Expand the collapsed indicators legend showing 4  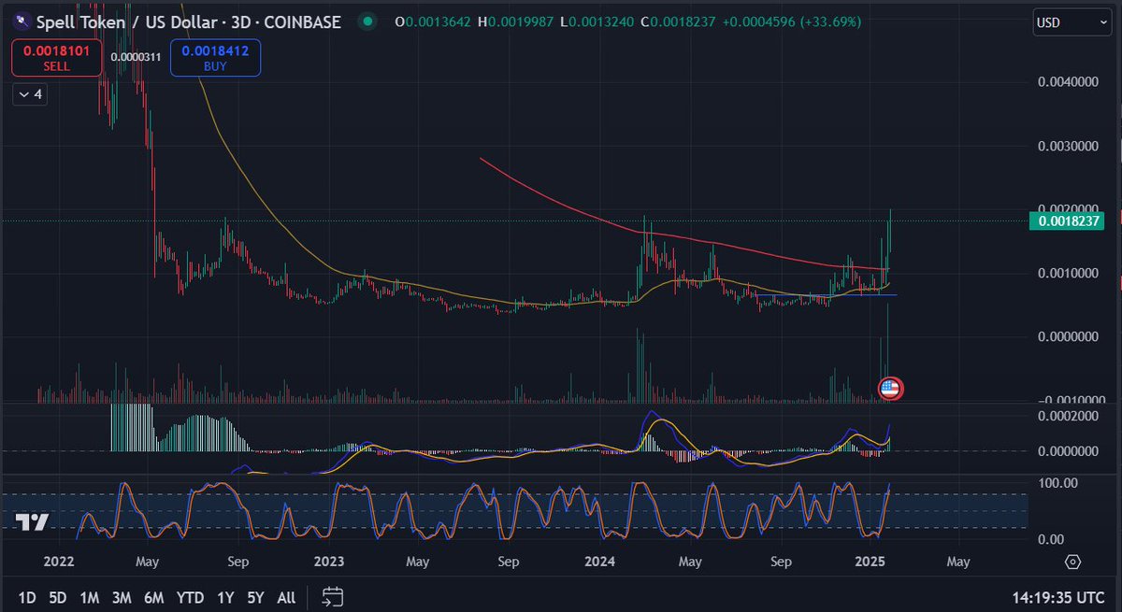coord(29,93)
